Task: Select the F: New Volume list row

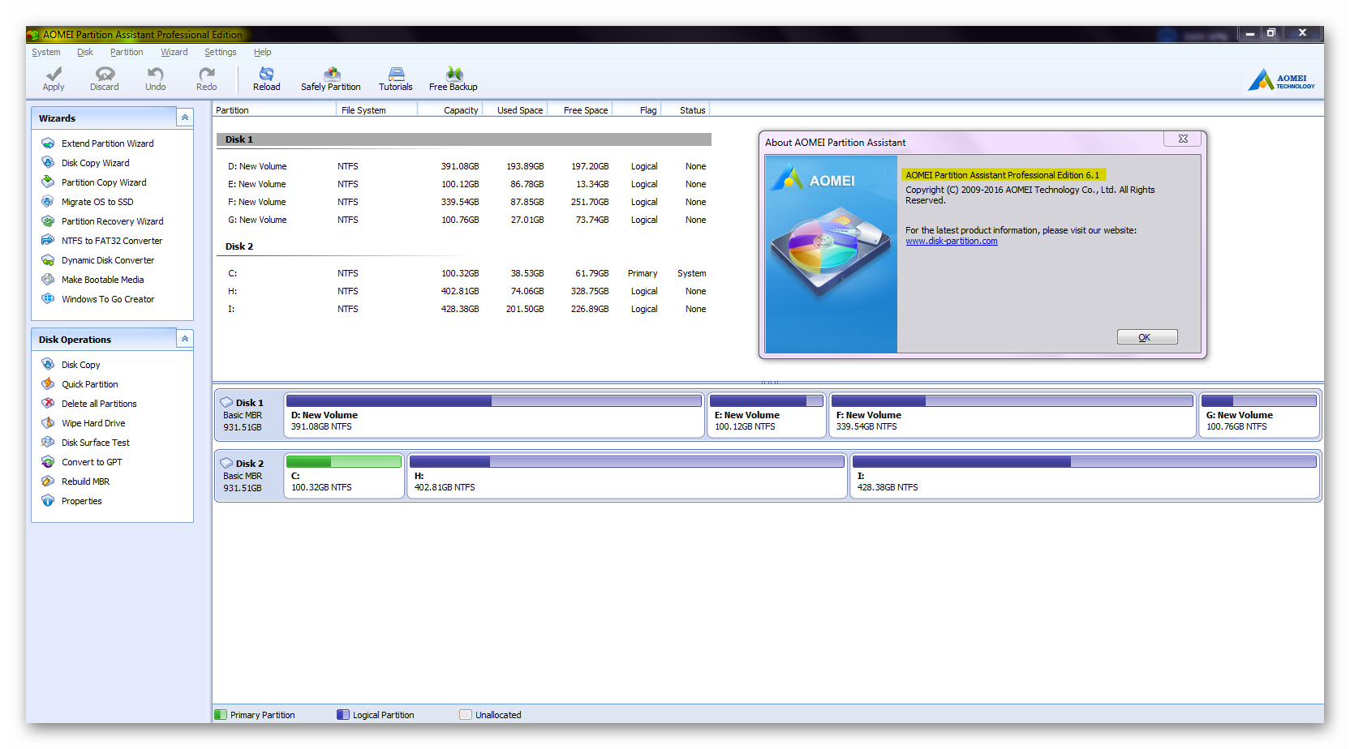Action: click(464, 202)
